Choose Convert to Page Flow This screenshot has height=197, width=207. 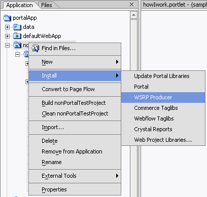coord(75,89)
